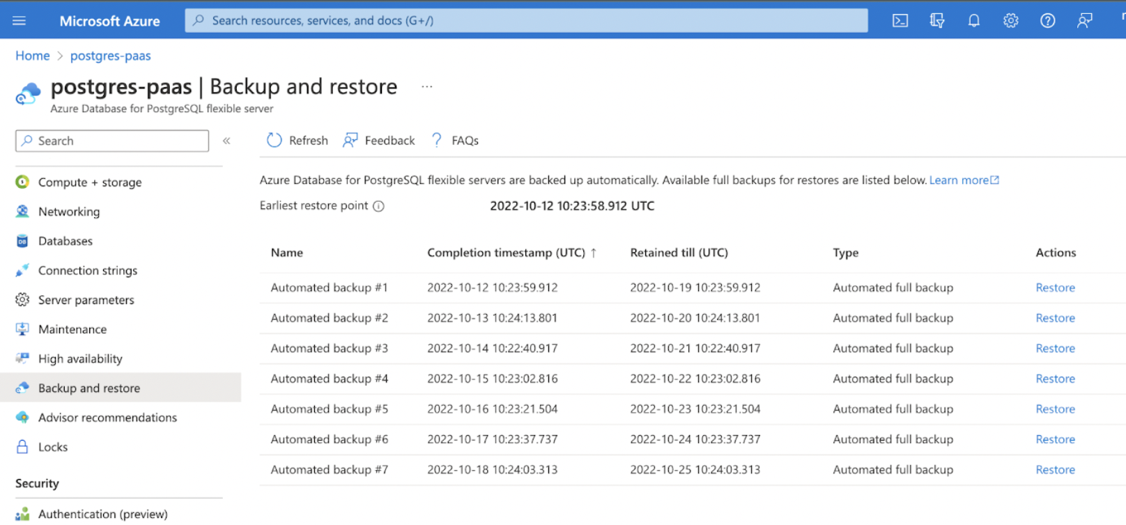Click the Name column header
Viewport: 1126px width, 525px height.
pos(287,253)
